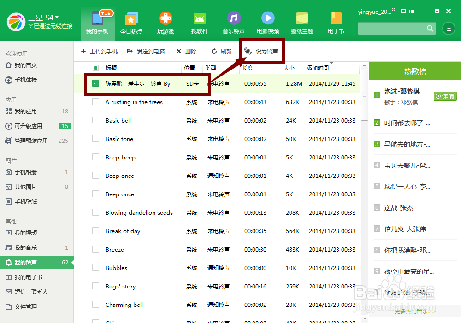The width and height of the screenshot is (461, 323).
Task: Sort by 大小 column header
Action: pos(289,68)
